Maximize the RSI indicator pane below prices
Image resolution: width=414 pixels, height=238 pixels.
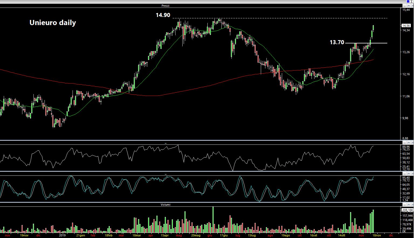point(409,143)
